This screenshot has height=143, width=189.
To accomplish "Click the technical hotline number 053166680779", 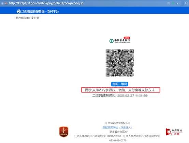I will pyautogui.click(x=118, y=140).
